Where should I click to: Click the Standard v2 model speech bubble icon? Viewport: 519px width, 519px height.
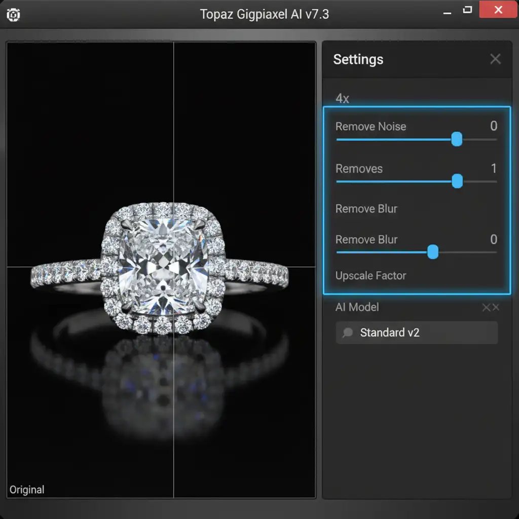348,332
